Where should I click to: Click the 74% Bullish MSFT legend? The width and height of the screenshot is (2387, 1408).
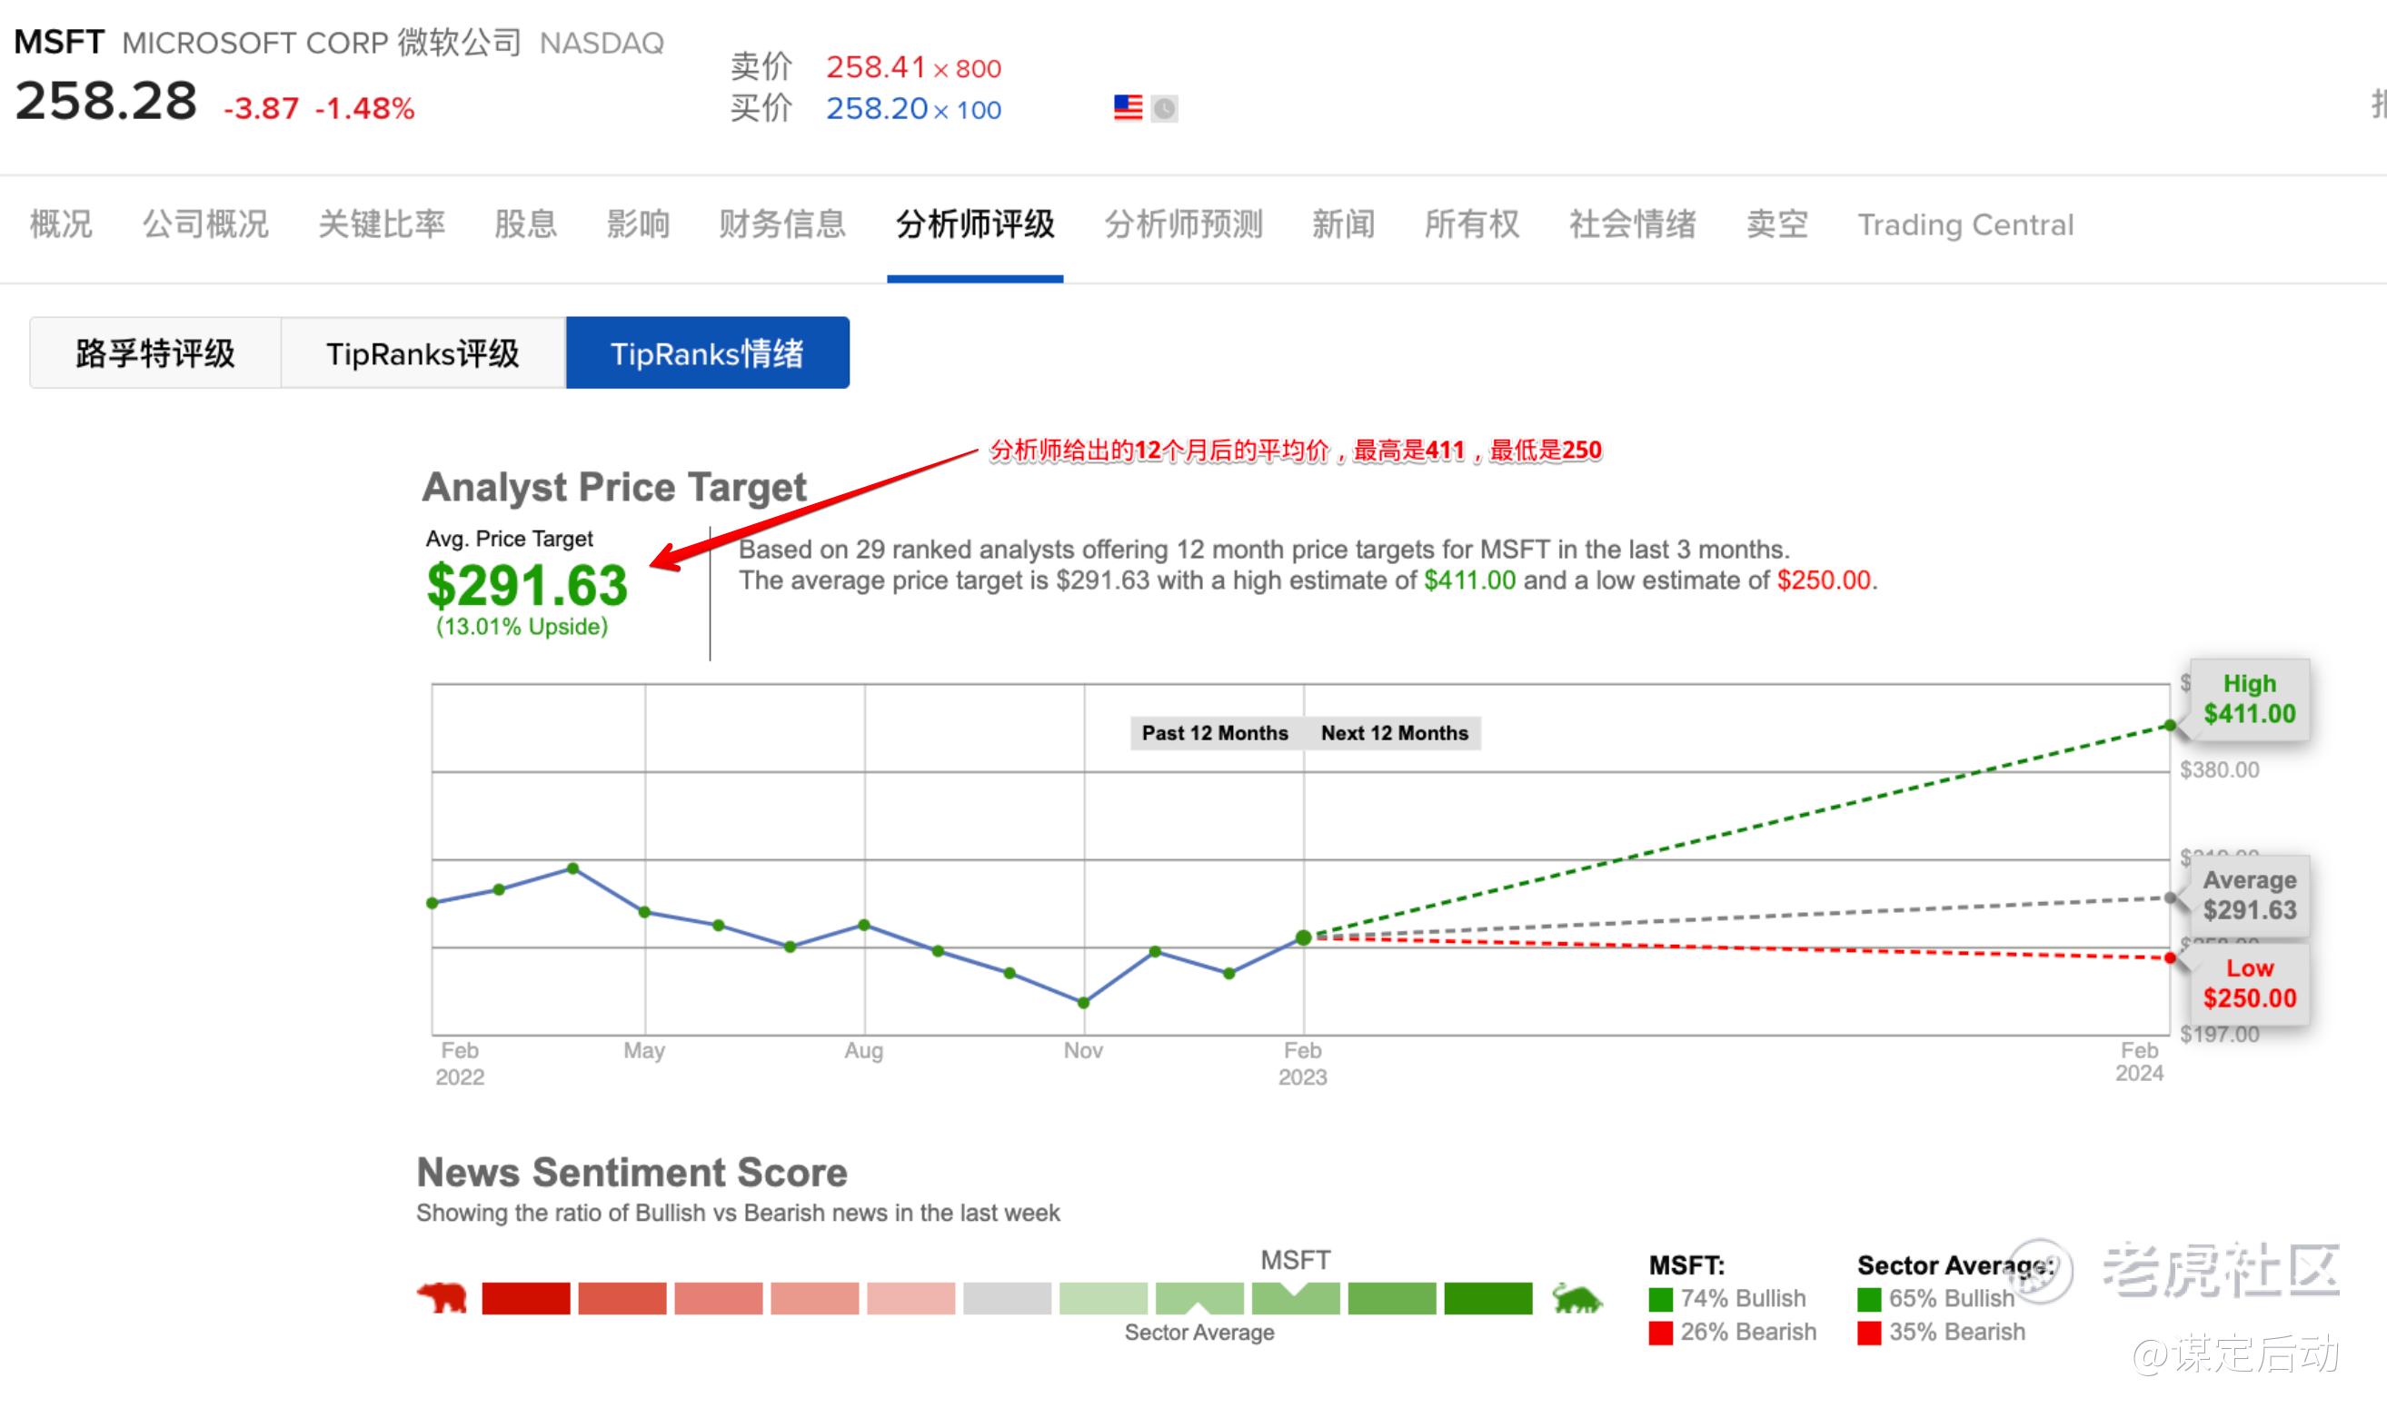click(x=1727, y=1298)
